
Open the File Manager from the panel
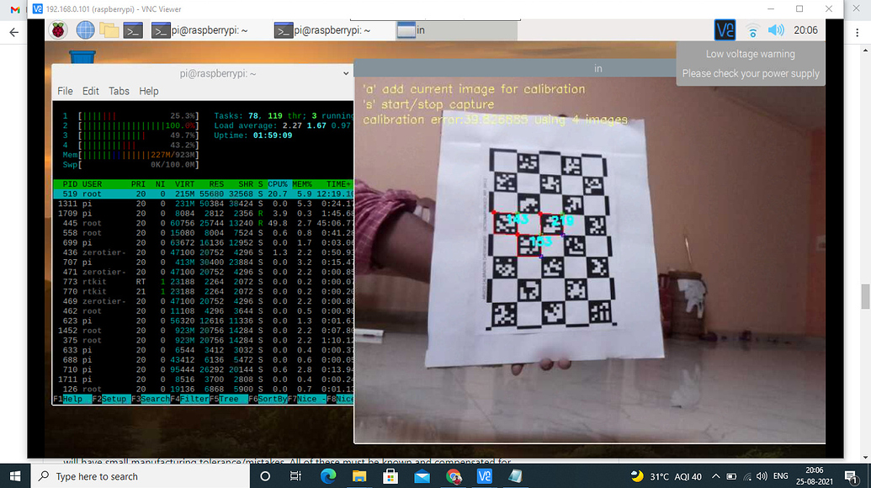point(108,30)
